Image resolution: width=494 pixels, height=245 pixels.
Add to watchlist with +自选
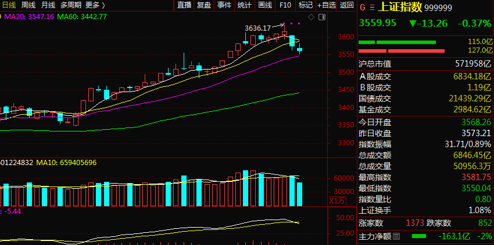327,5
